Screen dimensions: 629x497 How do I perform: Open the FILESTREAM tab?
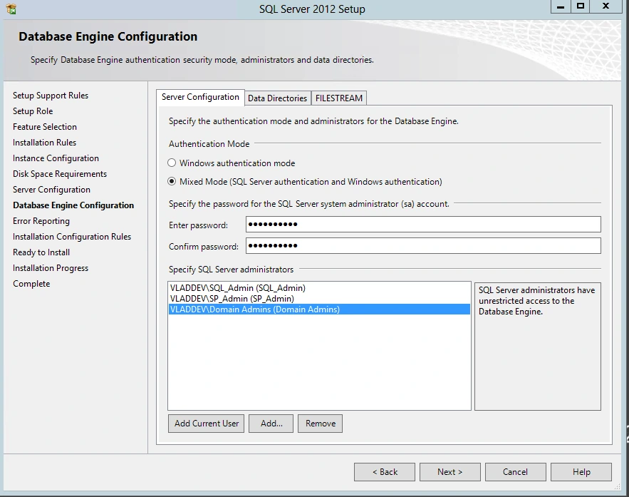coord(339,98)
